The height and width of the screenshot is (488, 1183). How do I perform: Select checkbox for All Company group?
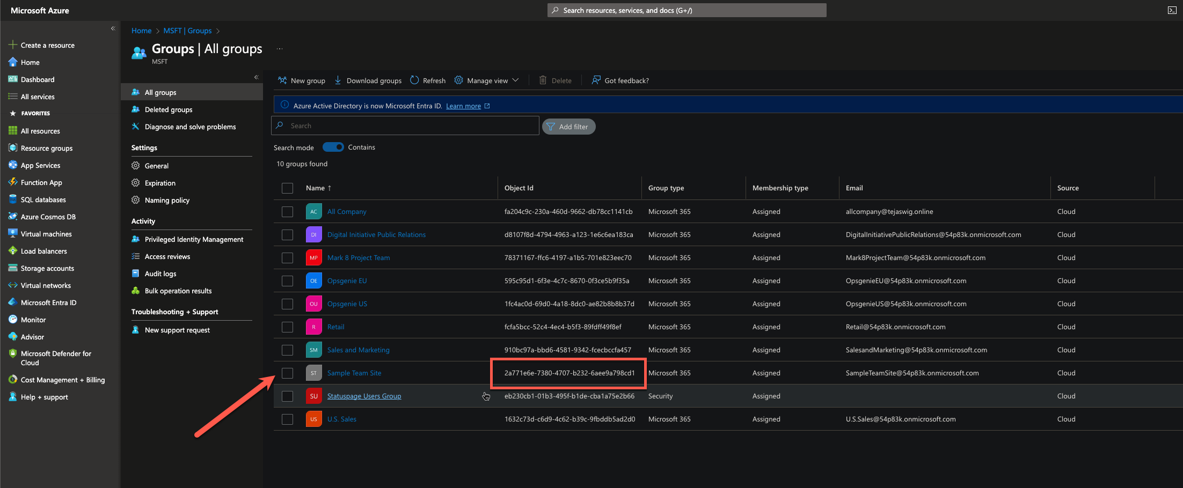pos(288,212)
